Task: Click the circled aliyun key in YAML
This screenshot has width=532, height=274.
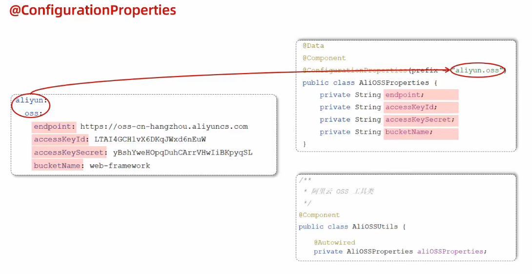Action: click(31, 101)
